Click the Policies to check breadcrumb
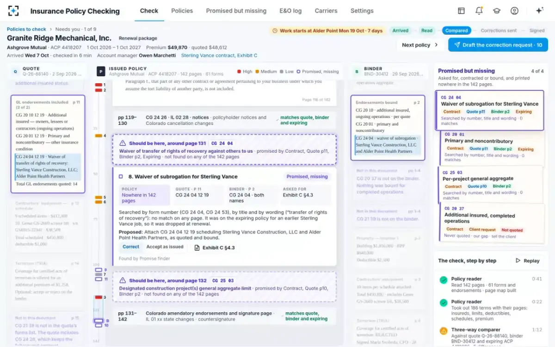This screenshot has width=555, height=347. [x=26, y=29]
